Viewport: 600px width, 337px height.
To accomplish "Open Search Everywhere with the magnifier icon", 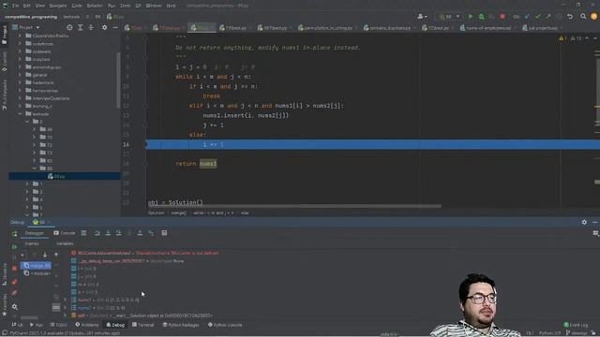I will [x=583, y=17].
